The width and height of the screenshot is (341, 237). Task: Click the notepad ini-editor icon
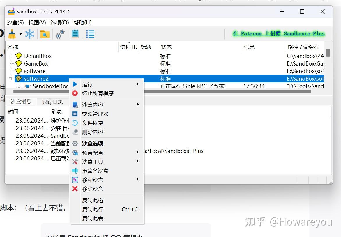(75, 34)
